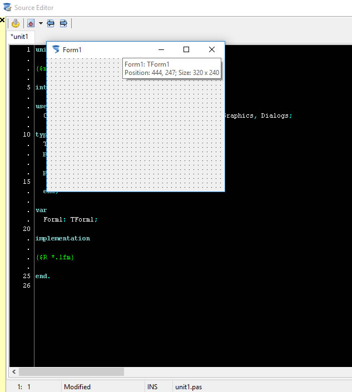Click the '1: 1' cursor position status
This screenshot has width=352, height=392.
coord(24,387)
